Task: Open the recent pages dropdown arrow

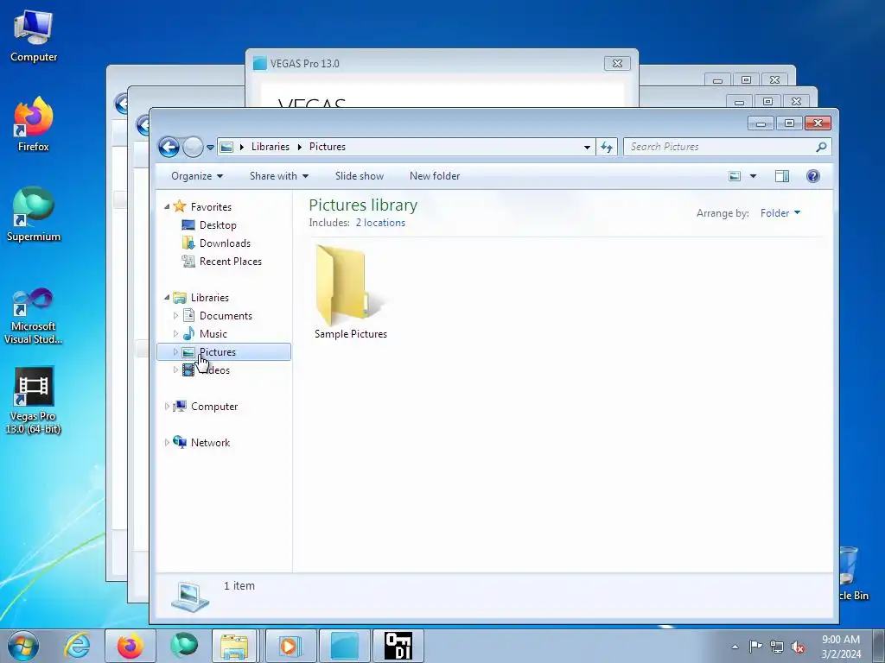Action: 210,147
